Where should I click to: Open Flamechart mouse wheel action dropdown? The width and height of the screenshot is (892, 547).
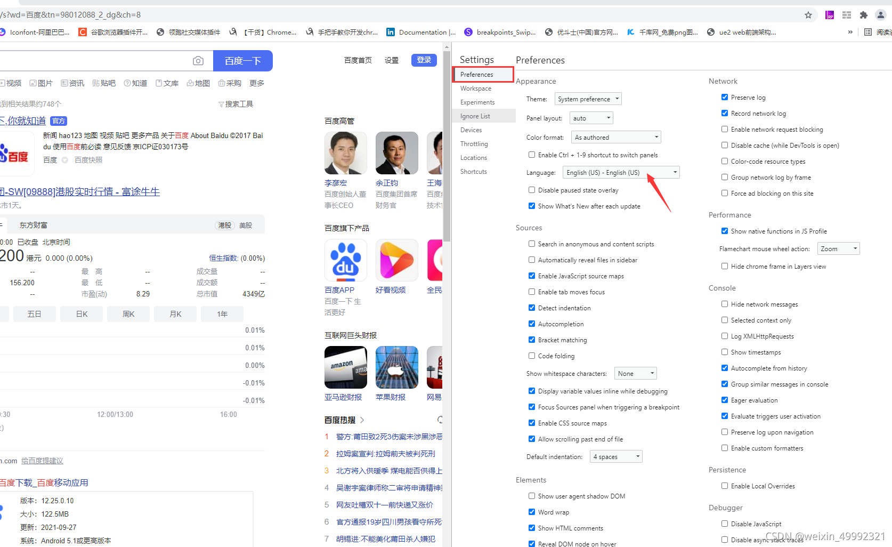[x=839, y=248]
